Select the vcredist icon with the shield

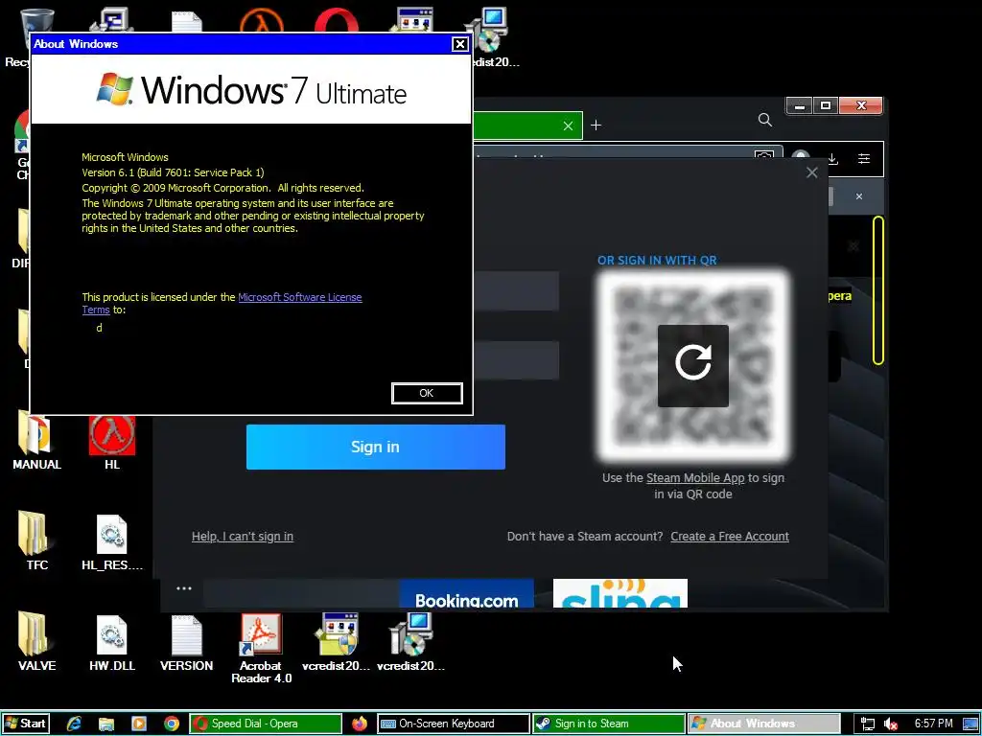point(337,643)
